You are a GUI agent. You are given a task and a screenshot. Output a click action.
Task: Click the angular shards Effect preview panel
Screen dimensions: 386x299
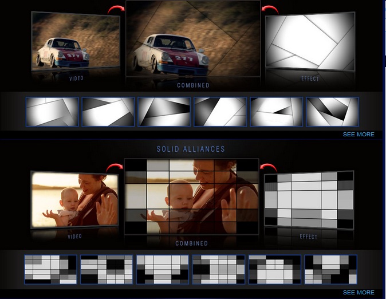click(x=309, y=41)
